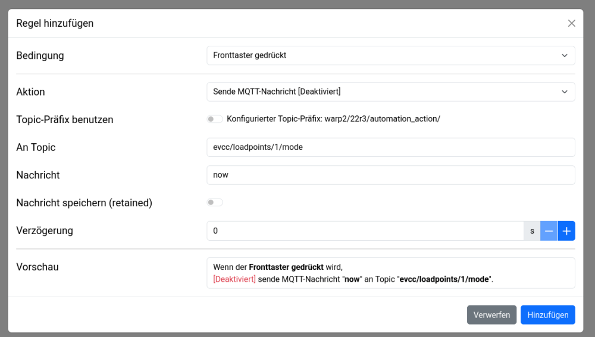Click the seconds unit 's' label
The height and width of the screenshot is (337, 595).
tap(532, 231)
